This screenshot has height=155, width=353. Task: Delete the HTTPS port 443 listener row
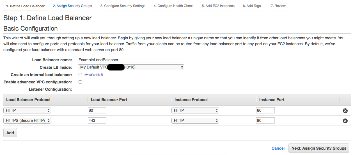345,121
